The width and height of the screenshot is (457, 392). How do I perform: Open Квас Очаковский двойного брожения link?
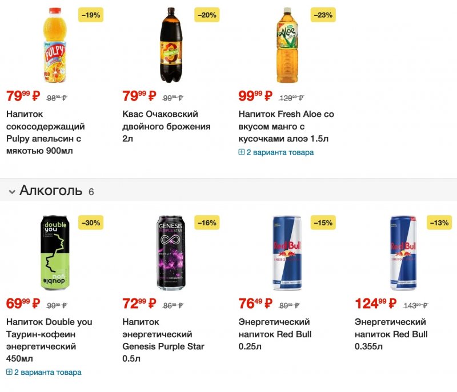click(x=166, y=126)
